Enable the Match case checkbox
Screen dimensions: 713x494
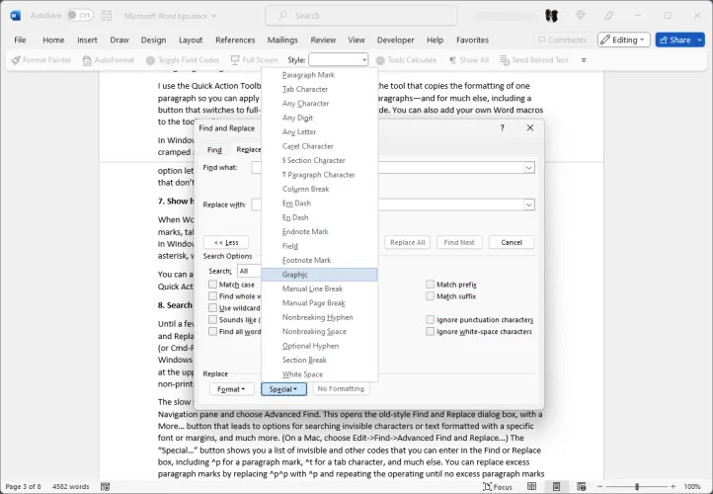click(212, 285)
